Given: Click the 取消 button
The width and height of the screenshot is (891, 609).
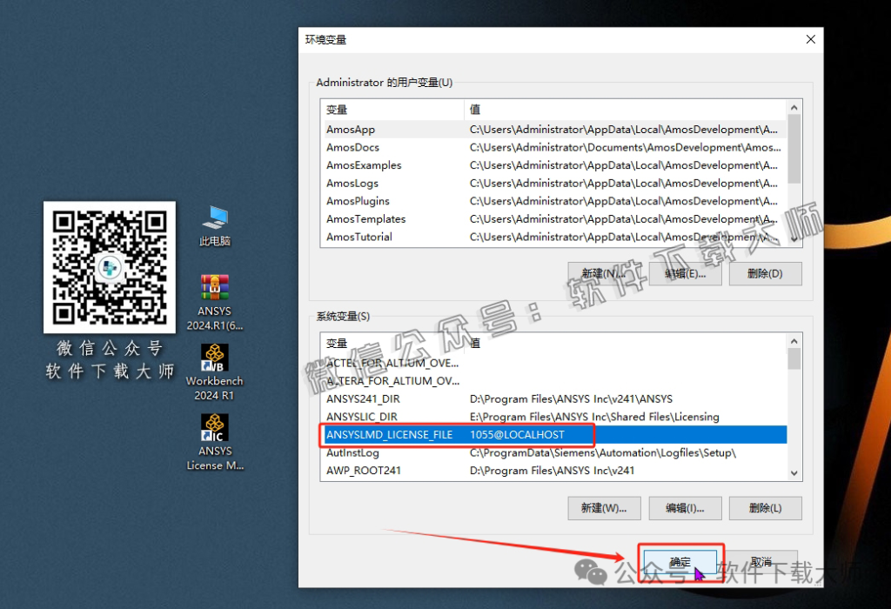Looking at the screenshot, I should (x=760, y=562).
